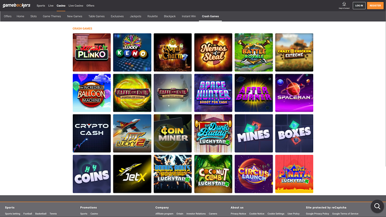Open the search magnifier button
The width and height of the screenshot is (386, 217).
pos(377,206)
